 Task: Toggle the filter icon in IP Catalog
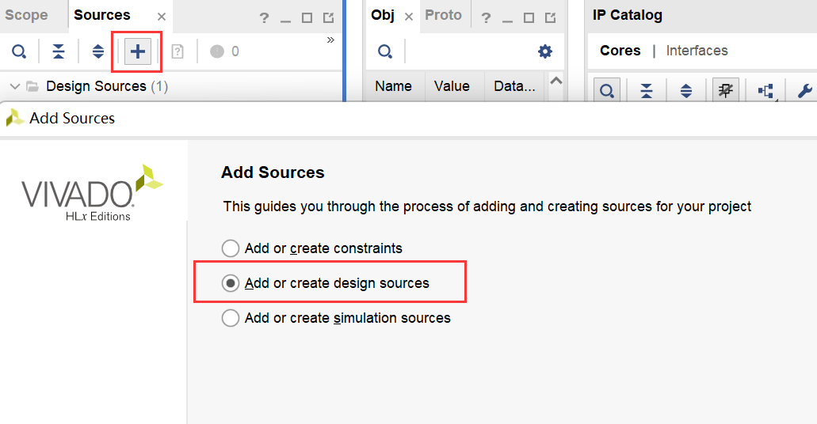726,91
